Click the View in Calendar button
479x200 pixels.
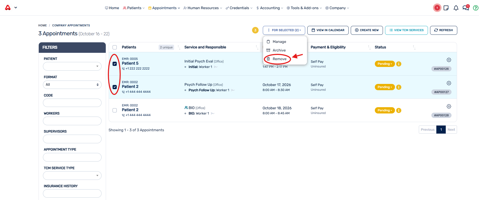(x=328, y=30)
